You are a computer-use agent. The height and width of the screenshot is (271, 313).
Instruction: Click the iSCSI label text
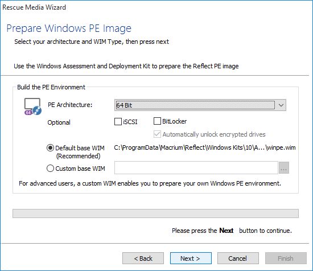(130, 122)
